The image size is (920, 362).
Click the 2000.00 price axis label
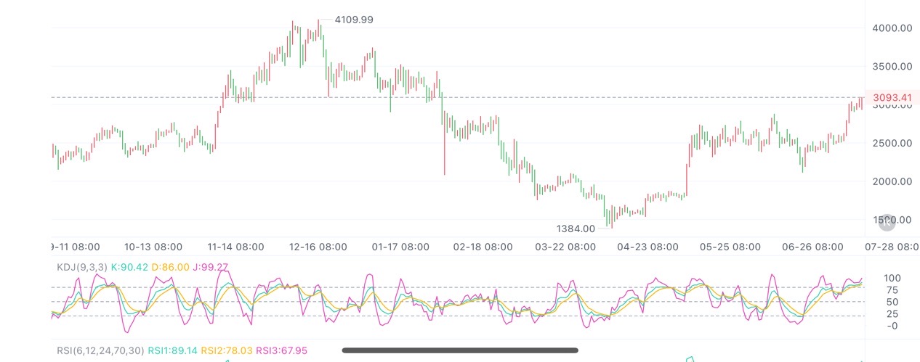pos(892,181)
